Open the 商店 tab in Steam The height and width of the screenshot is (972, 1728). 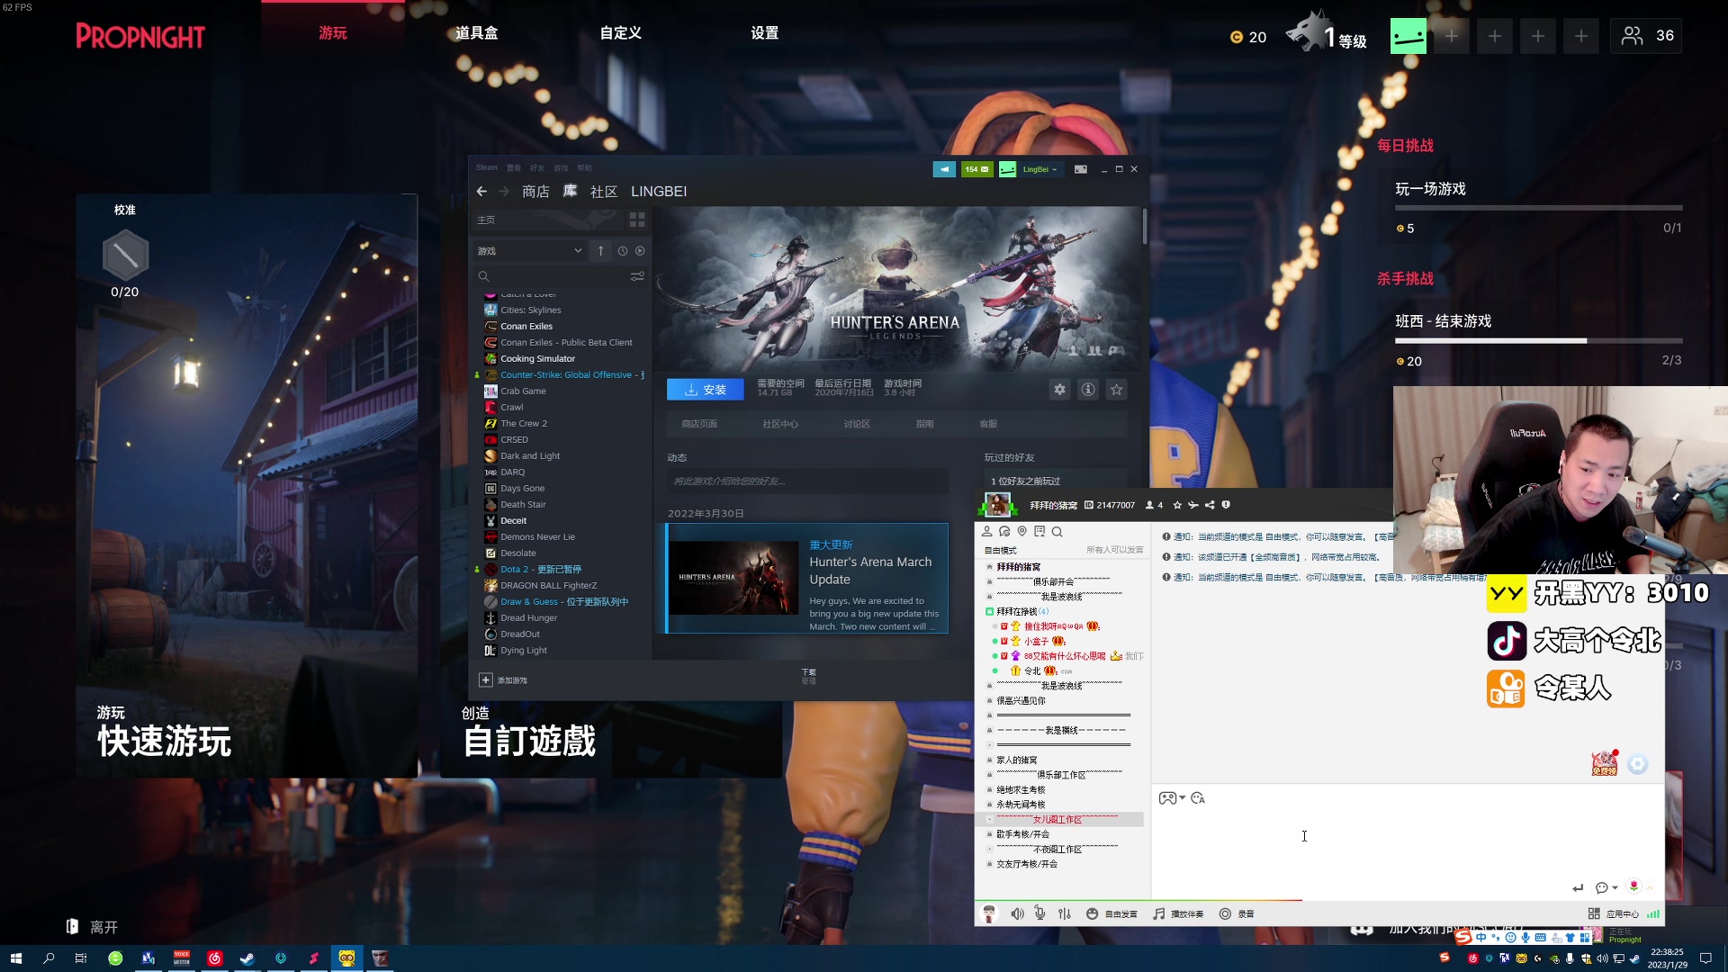click(535, 192)
